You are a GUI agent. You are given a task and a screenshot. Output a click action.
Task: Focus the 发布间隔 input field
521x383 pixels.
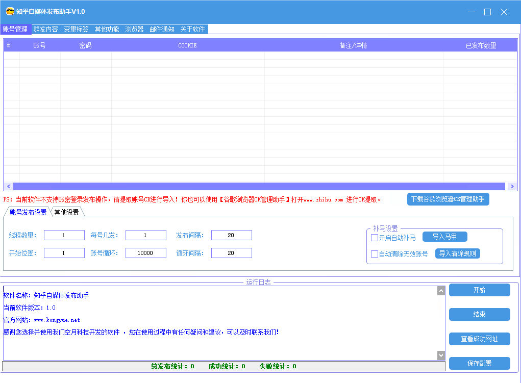[x=232, y=235]
